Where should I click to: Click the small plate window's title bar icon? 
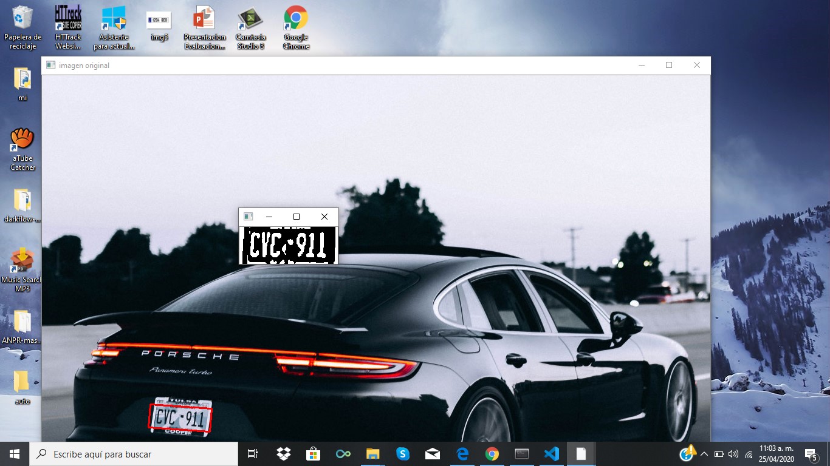248,217
